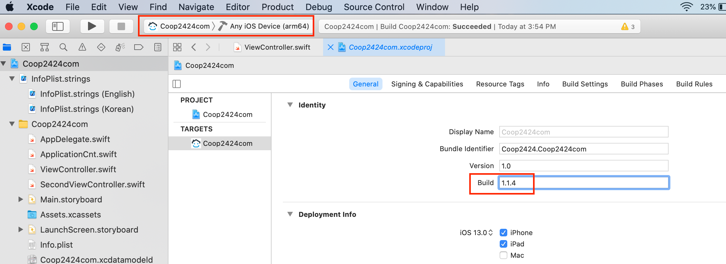Click the Coop2424com breadcrumb project icon
Image resolution: width=726 pixels, height=264 pixels.
[178, 65]
